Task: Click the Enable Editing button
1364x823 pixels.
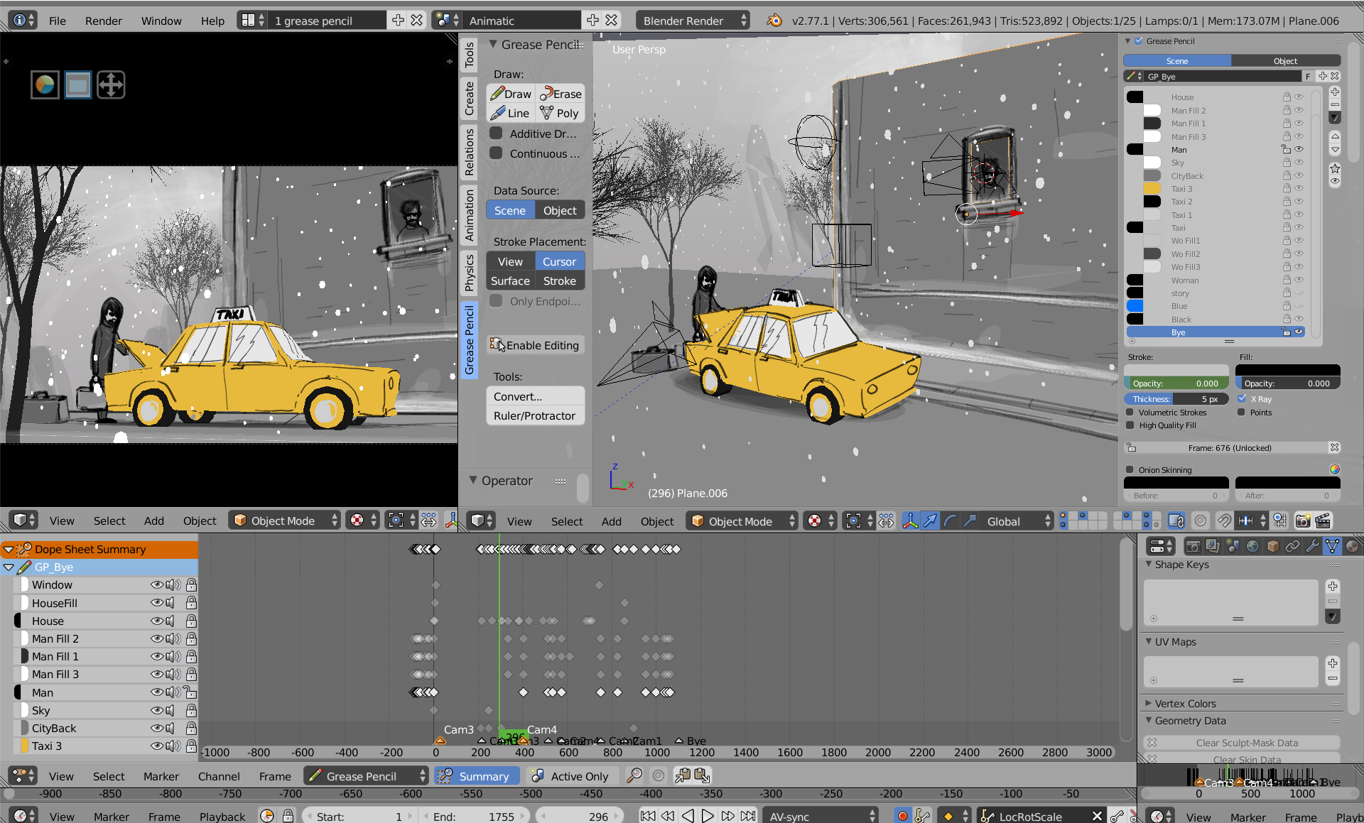Action: coord(536,345)
